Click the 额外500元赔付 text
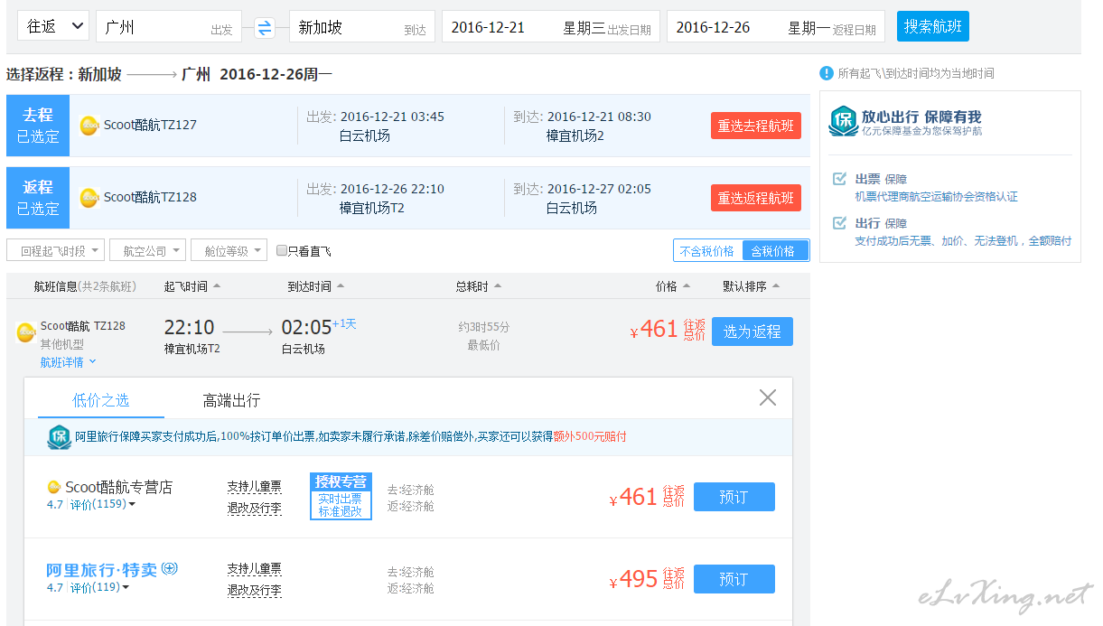1103x626 pixels. tap(590, 436)
